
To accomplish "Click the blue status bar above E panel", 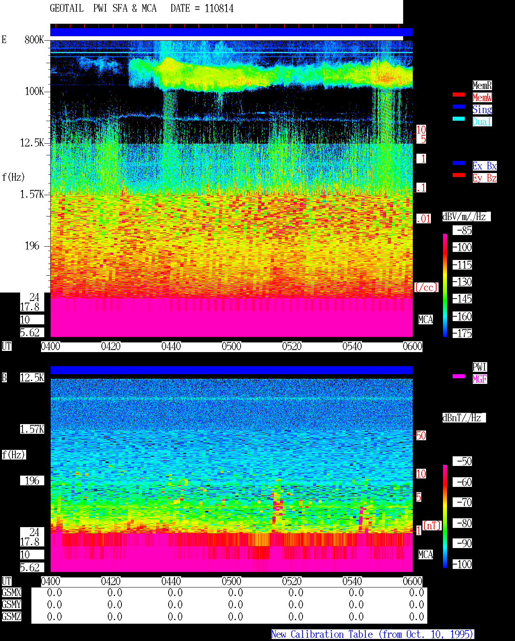I will (x=231, y=32).
